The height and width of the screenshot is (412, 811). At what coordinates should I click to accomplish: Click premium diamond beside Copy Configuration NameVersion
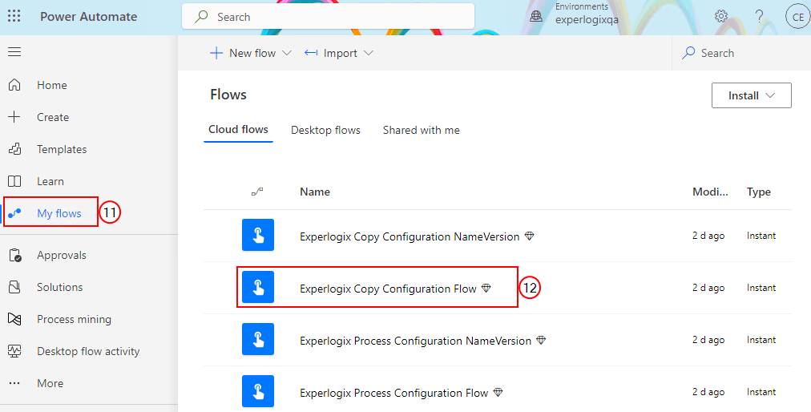point(529,236)
